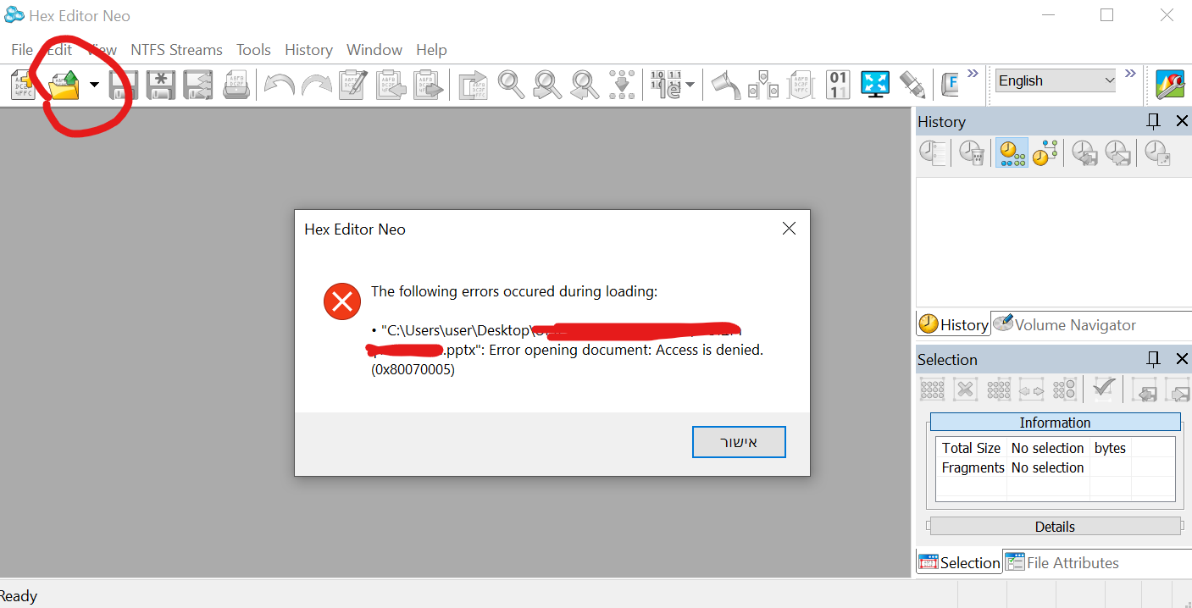Viewport: 1192px width, 608px height.
Task: Click the Save All stacked floppy icon
Action: (198, 85)
